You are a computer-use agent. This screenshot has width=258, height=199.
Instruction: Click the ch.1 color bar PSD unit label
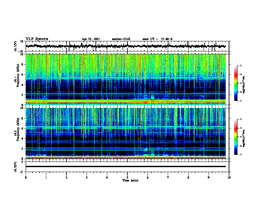tap(244, 85)
